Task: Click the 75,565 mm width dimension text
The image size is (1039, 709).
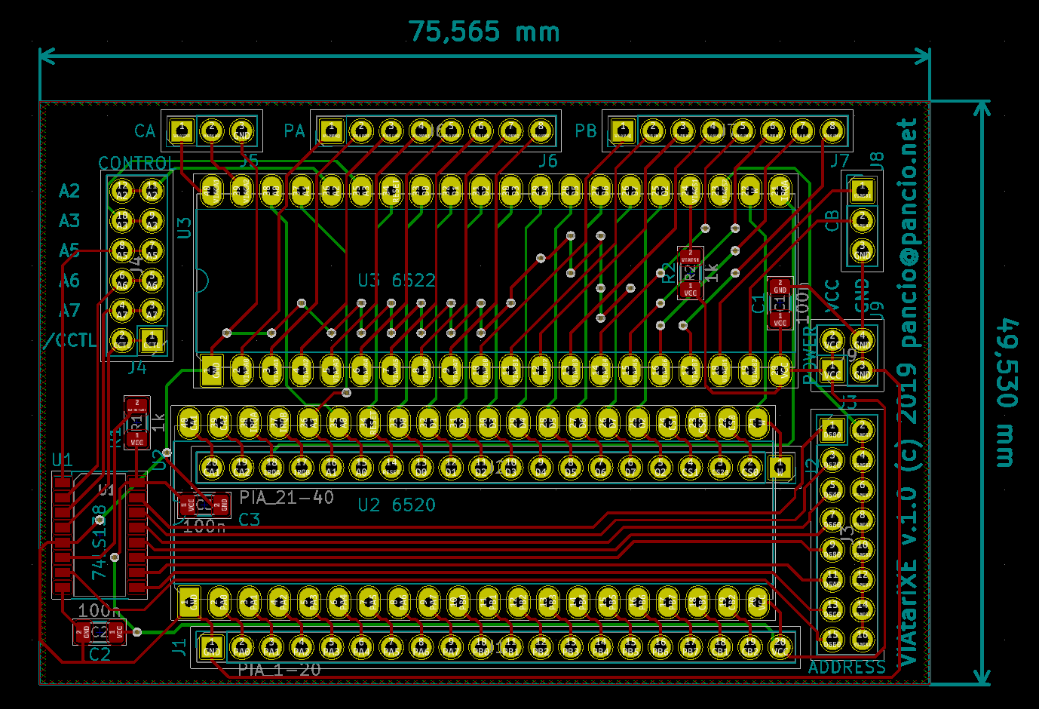Action: (483, 32)
